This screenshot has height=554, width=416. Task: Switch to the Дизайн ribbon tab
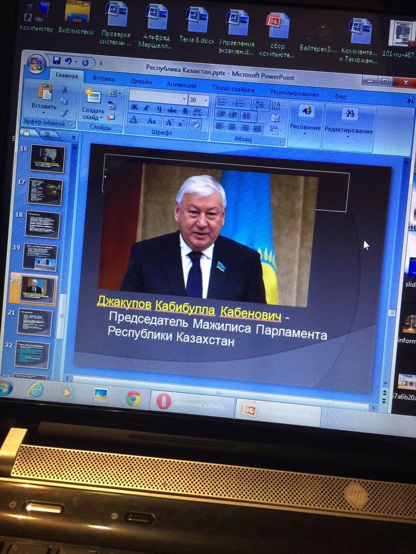click(x=141, y=82)
